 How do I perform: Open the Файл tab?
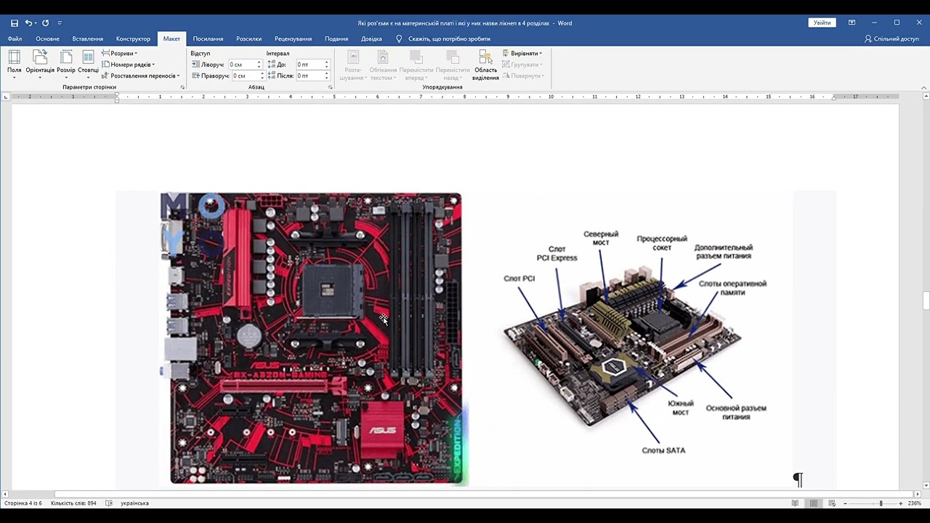point(15,38)
